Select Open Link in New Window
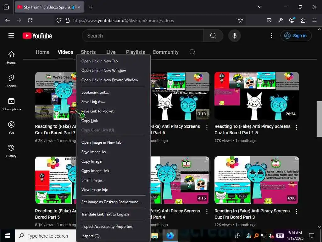 click(x=113, y=71)
